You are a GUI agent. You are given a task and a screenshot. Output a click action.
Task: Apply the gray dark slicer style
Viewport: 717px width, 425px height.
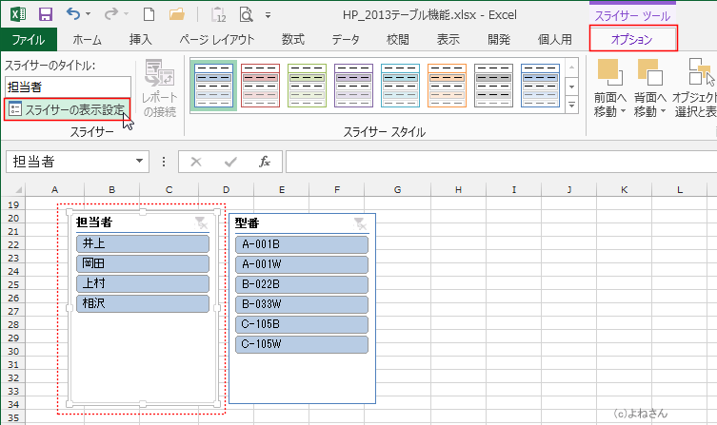pyautogui.click(x=493, y=86)
